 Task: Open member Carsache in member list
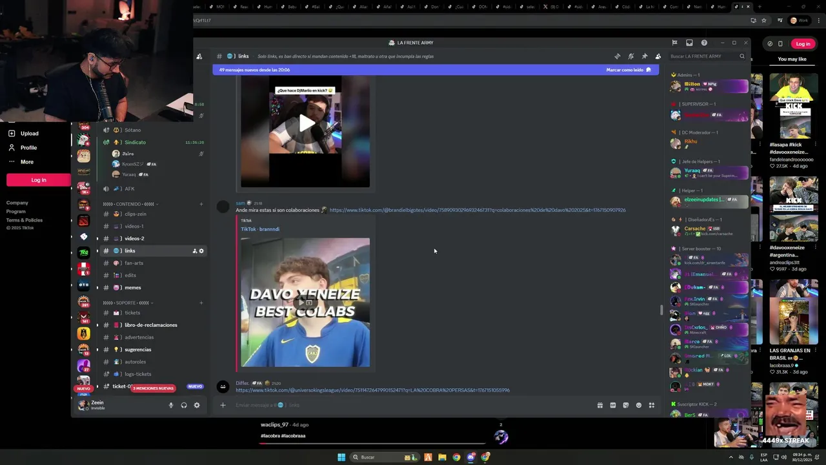709,231
